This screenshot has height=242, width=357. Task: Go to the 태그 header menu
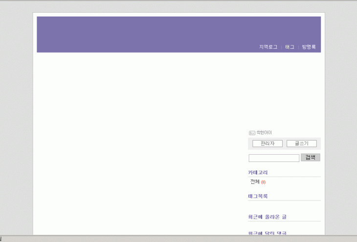point(290,47)
